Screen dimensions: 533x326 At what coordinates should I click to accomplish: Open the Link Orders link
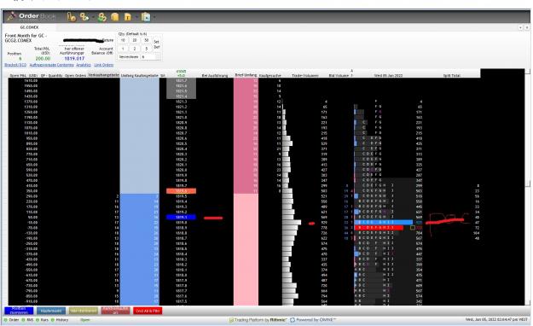pyautogui.click(x=104, y=65)
